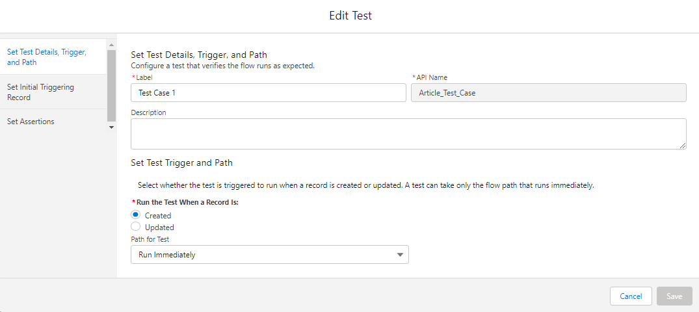Click the Description box resize handle

click(x=683, y=146)
